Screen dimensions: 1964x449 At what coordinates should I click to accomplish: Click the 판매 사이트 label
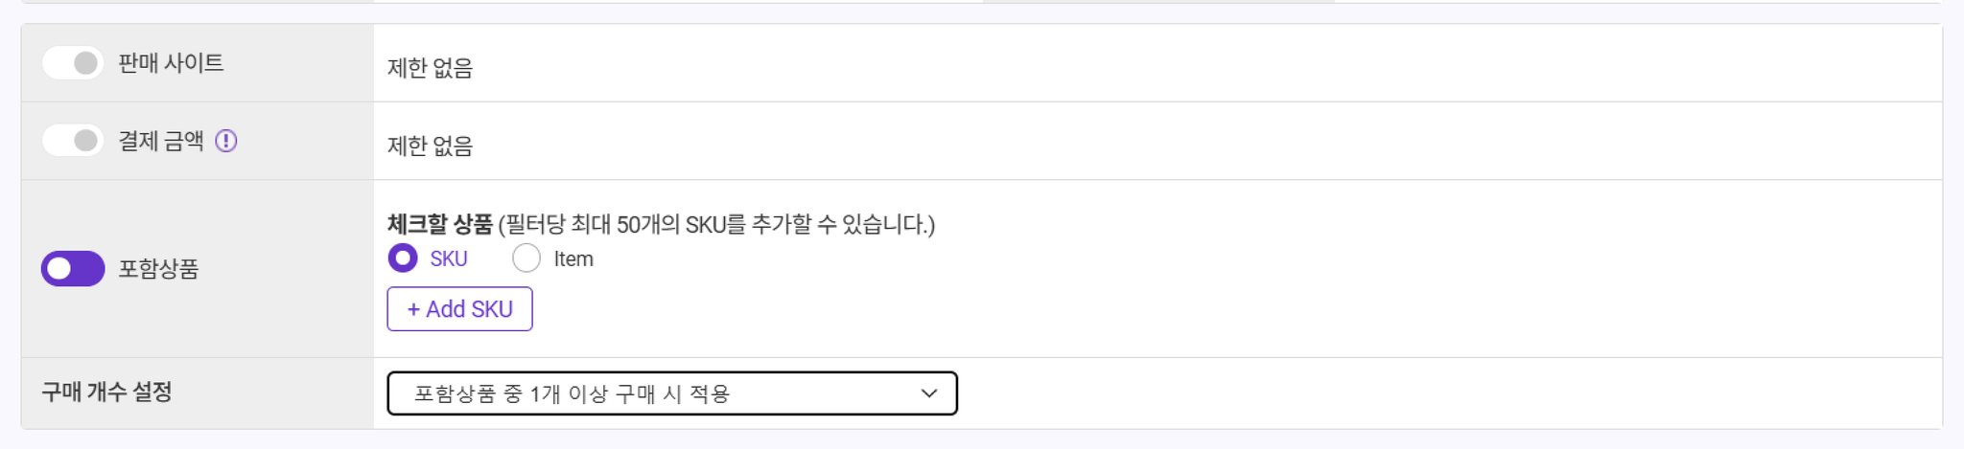[171, 63]
